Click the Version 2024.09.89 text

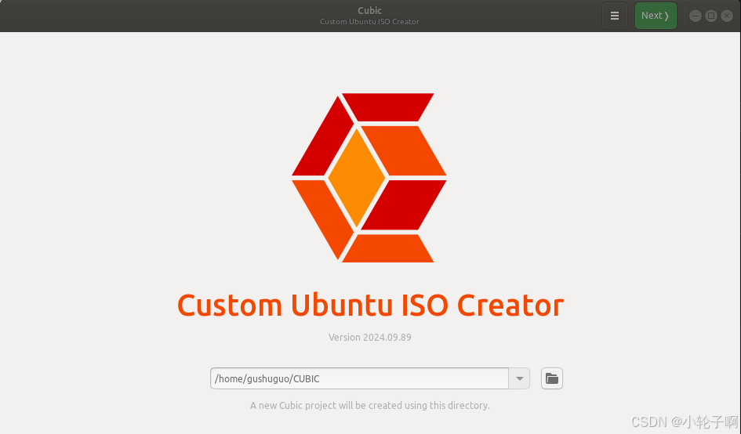(x=370, y=337)
